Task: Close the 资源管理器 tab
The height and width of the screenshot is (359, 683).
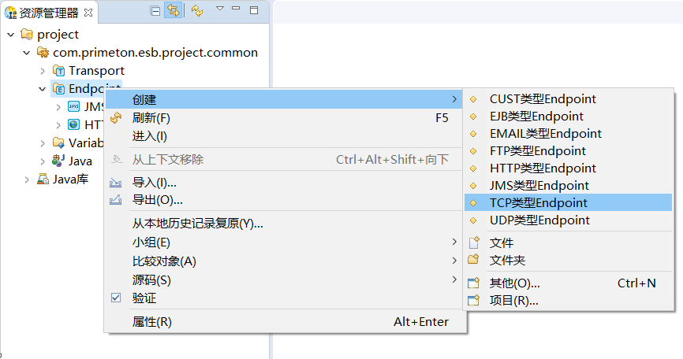Action: pyautogui.click(x=88, y=13)
